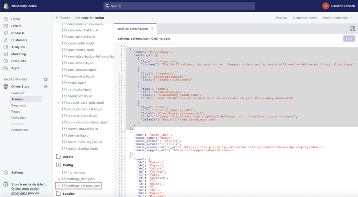
Task: Click the search magnifier icon
Action: click(107, 6)
